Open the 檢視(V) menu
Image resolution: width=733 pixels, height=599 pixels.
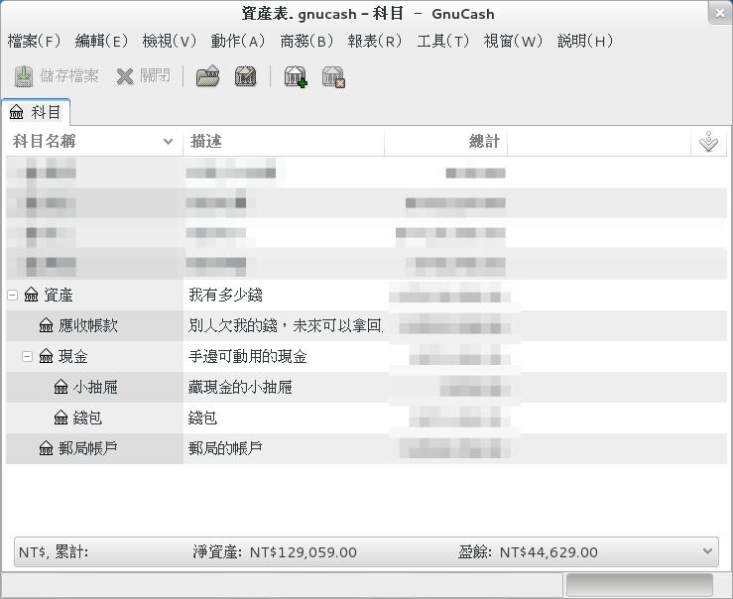pos(169,41)
